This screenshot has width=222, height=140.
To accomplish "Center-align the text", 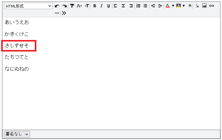I will click(x=123, y=6).
